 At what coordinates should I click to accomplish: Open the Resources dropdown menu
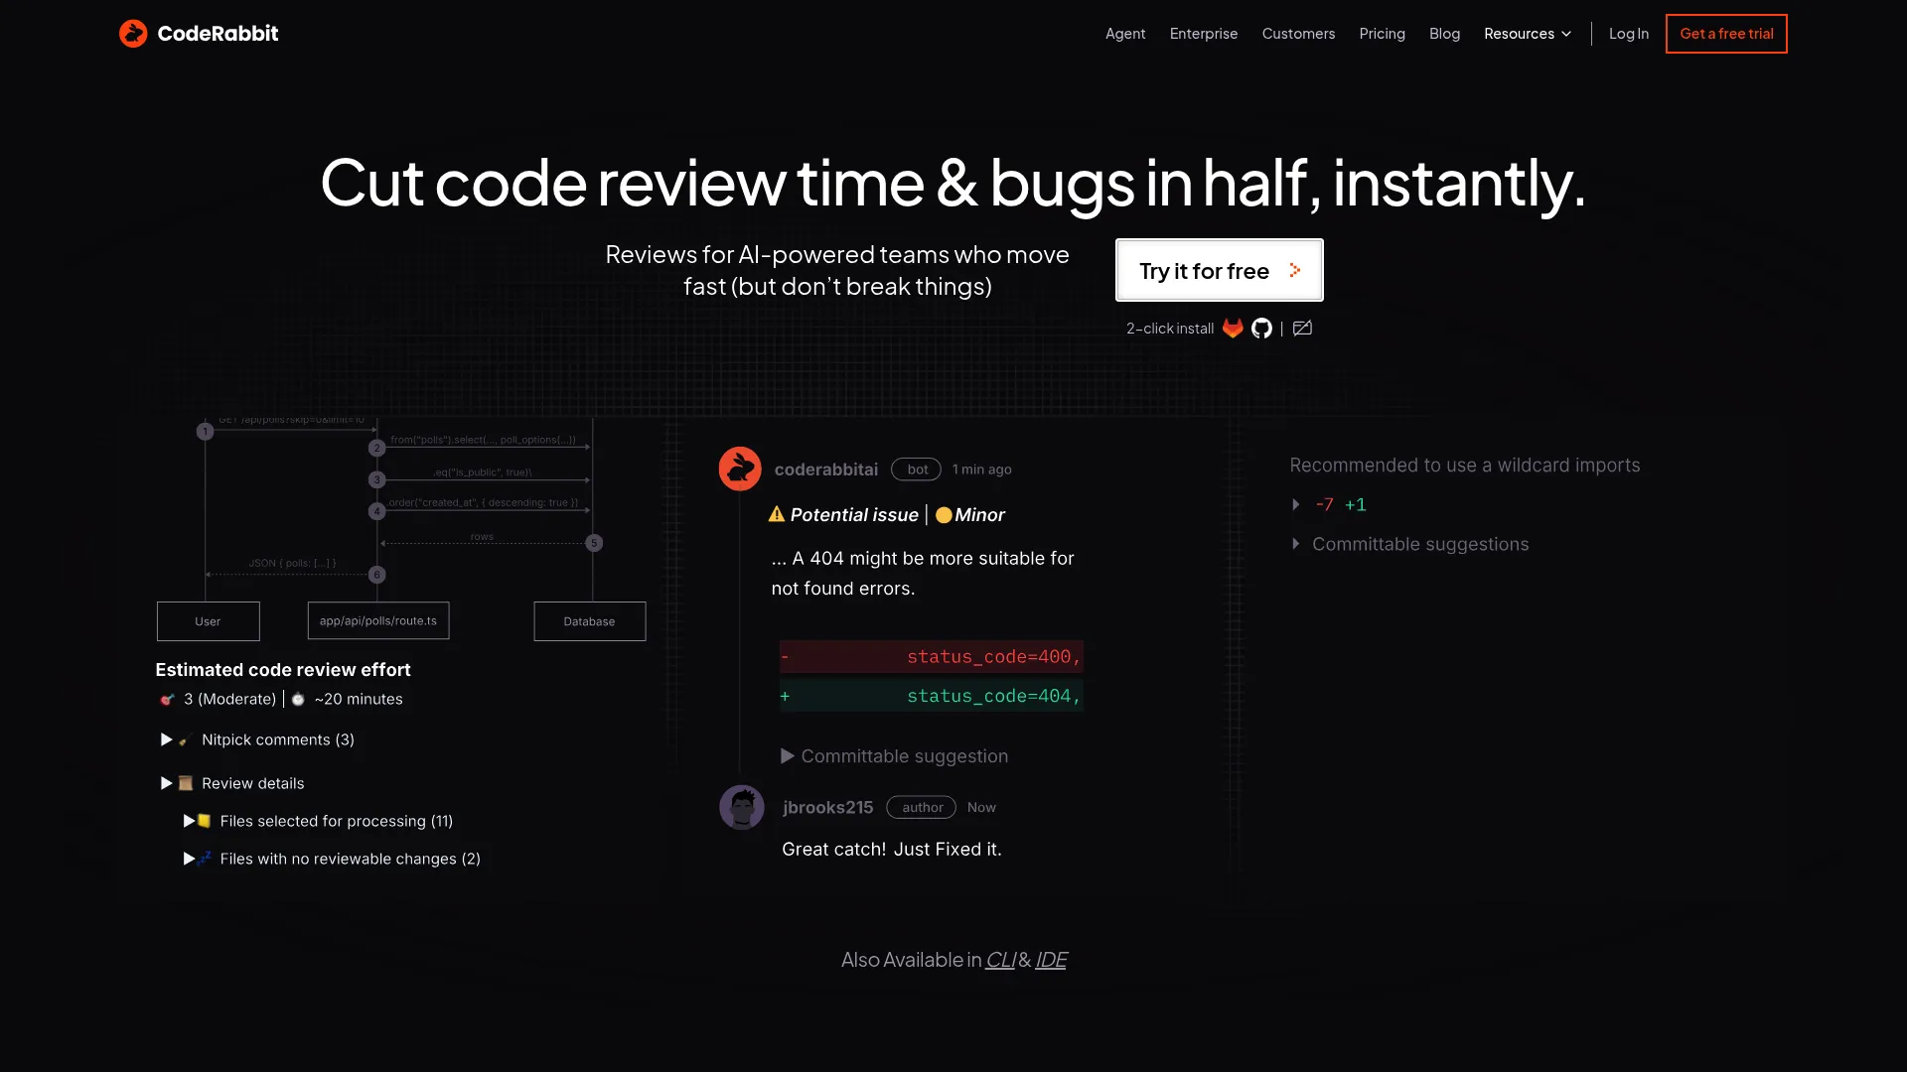[x=1528, y=34]
